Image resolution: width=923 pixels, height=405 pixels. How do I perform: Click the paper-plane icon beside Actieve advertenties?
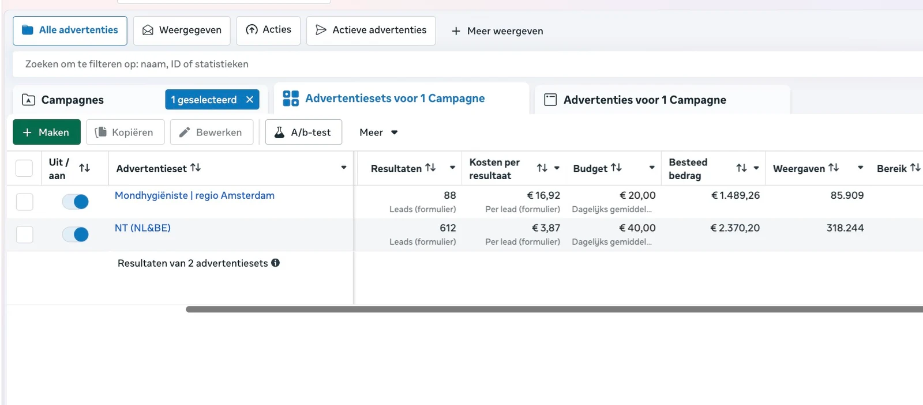click(321, 30)
